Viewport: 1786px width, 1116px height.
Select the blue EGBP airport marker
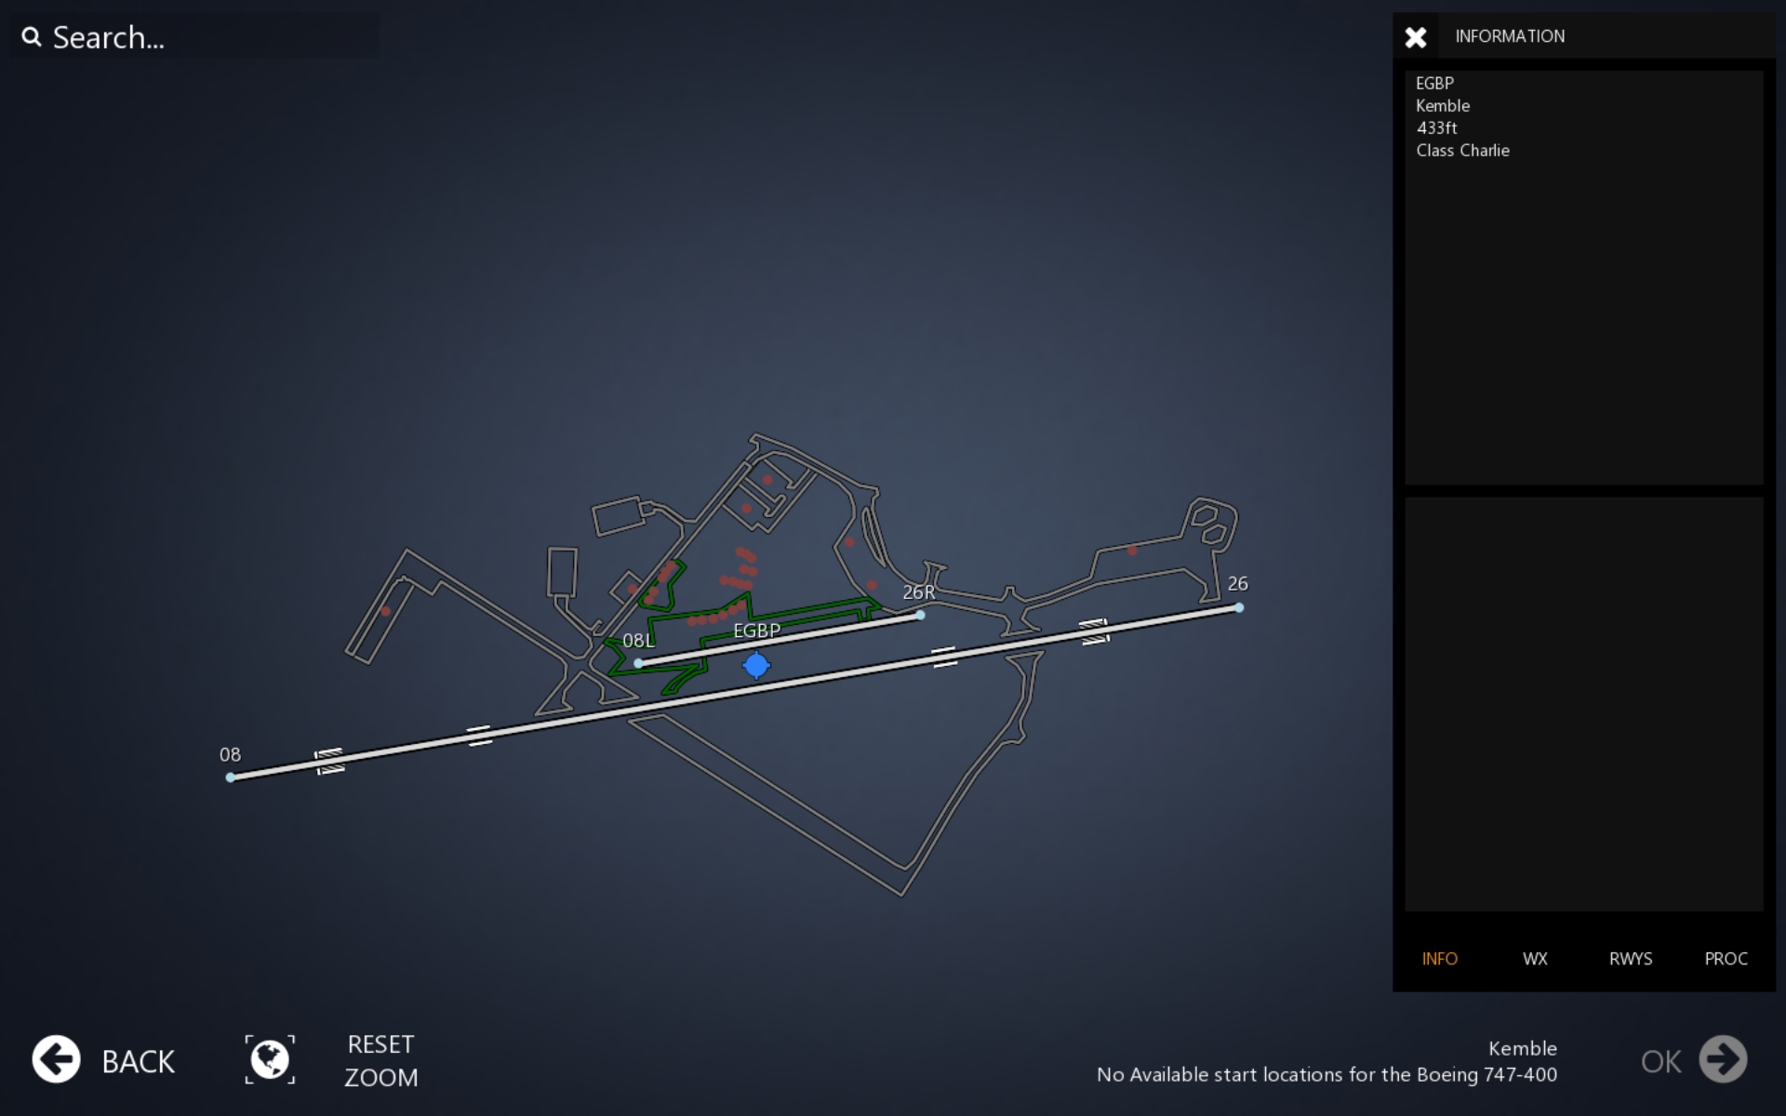click(x=756, y=665)
